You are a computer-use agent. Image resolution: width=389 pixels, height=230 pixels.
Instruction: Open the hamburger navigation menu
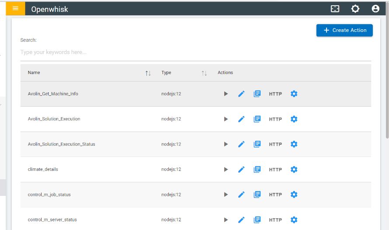click(16, 8)
